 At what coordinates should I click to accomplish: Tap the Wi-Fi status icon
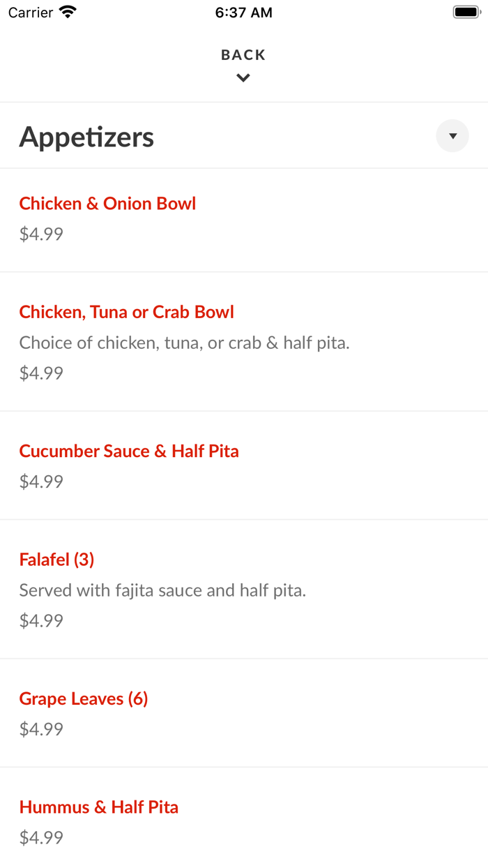(x=68, y=13)
